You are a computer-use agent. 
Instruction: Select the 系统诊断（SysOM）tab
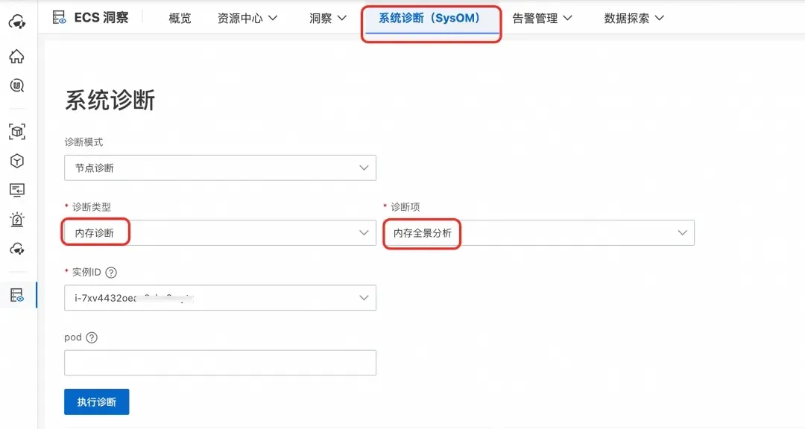point(429,19)
